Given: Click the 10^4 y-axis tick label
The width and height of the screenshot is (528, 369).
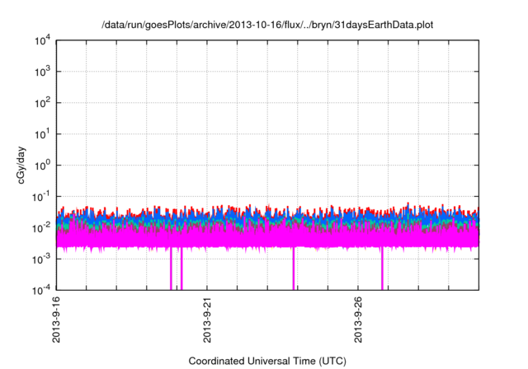Looking at the screenshot, I should tap(42, 40).
